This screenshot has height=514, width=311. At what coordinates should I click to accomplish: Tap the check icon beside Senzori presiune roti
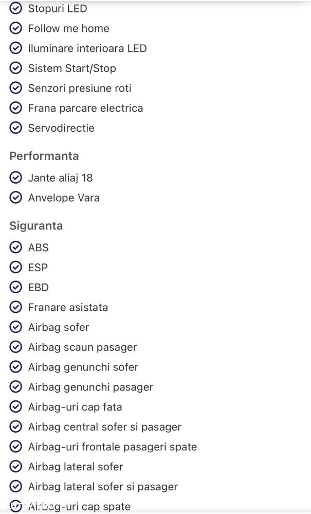(15, 88)
